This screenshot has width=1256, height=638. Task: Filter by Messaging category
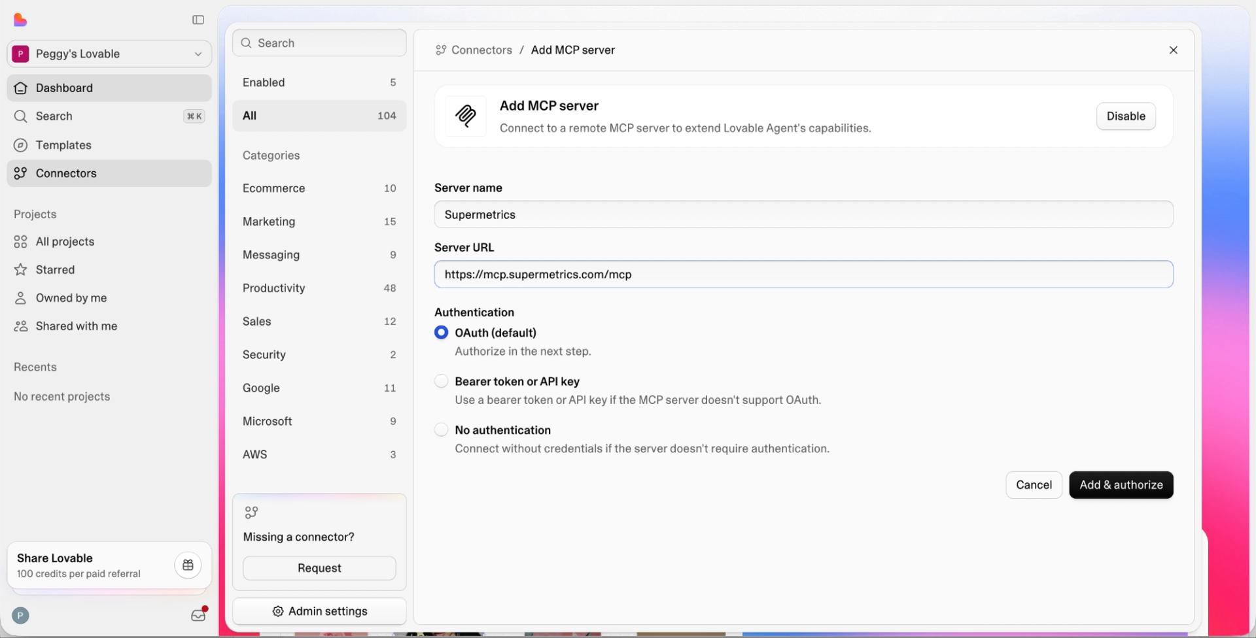[x=319, y=255]
